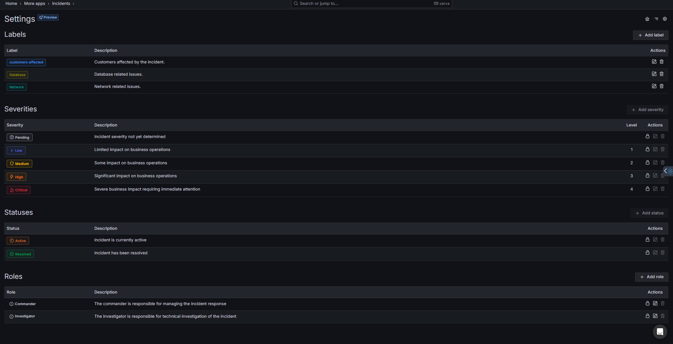Viewport: 673px width, 344px height.
Task: Collapse the React DevTools side panel chevron
Action: (665, 171)
